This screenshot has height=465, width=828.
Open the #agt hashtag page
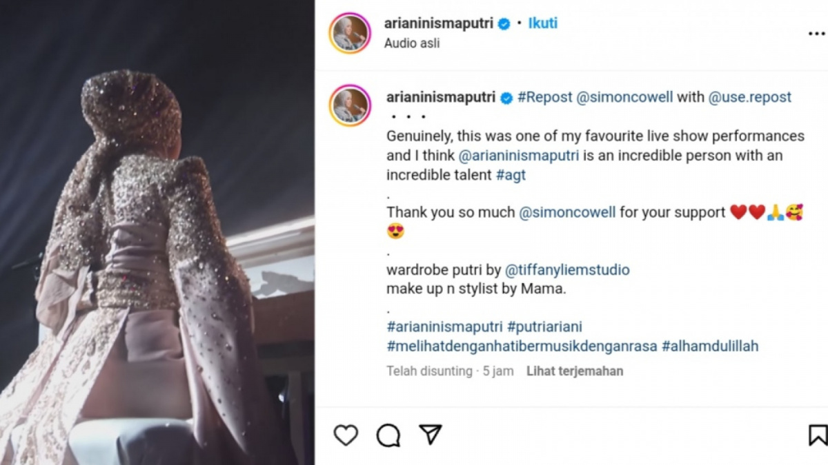pos(511,175)
